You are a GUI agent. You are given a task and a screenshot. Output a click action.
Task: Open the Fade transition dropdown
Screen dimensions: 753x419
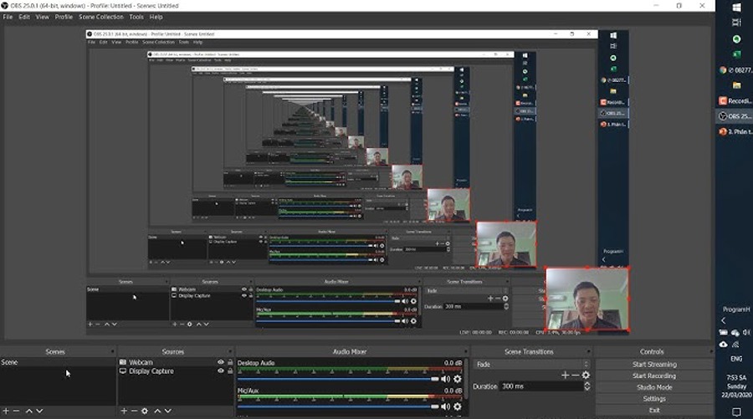coord(530,365)
